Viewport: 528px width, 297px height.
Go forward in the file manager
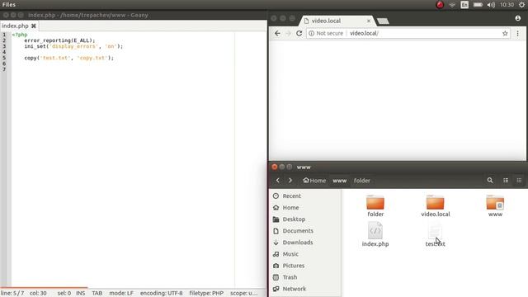coord(290,181)
